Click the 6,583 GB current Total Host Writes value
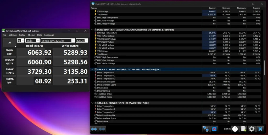Screen dimensions: 268x135 point(211,94)
